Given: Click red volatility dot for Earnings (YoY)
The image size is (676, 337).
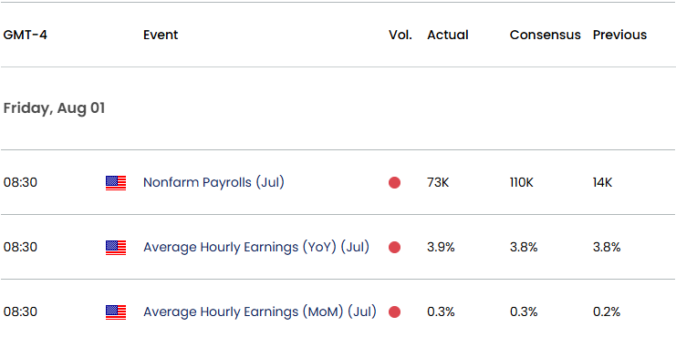Looking at the screenshot, I should pyautogui.click(x=394, y=248).
